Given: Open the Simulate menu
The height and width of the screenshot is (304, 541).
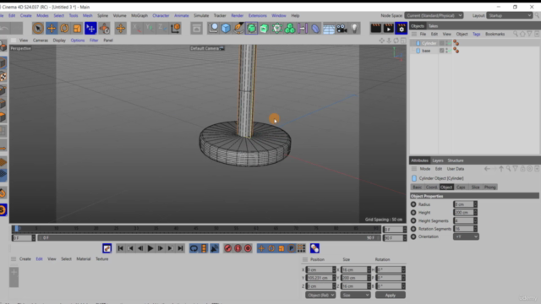Looking at the screenshot, I should click(201, 15).
